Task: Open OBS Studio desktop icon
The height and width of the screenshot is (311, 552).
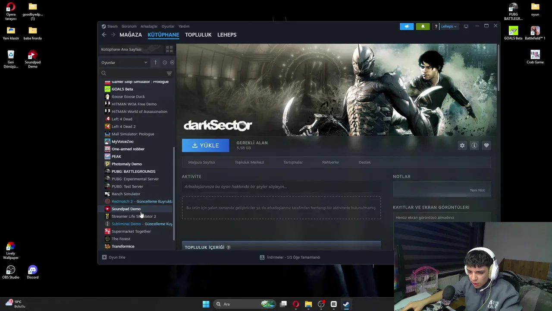Action: pos(11,272)
